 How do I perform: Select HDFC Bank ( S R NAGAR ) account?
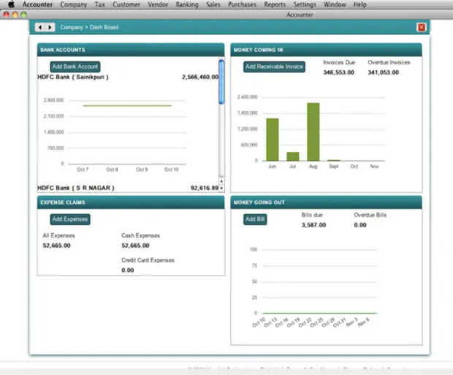click(76, 188)
